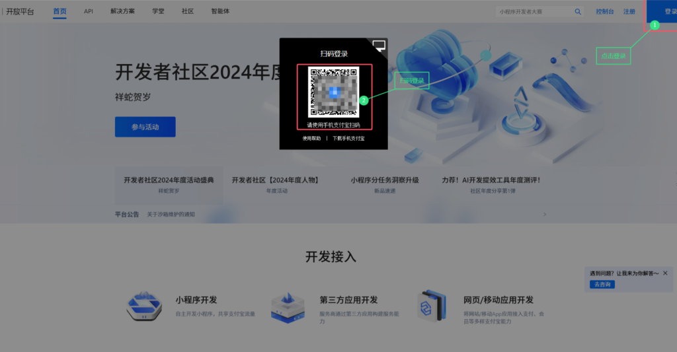Image resolution: width=677 pixels, height=352 pixels.
Task: Click the 第三方应用开发 icon
Action: (288, 306)
